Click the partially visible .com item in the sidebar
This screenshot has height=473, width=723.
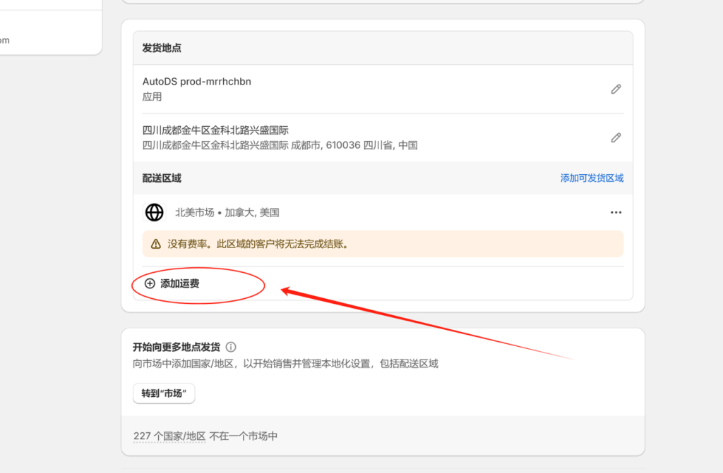point(6,40)
